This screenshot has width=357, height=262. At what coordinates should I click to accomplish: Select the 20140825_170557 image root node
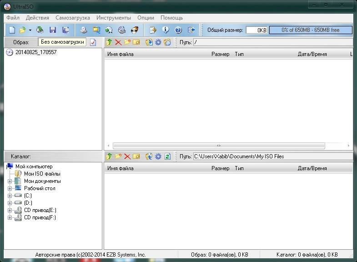(36, 52)
